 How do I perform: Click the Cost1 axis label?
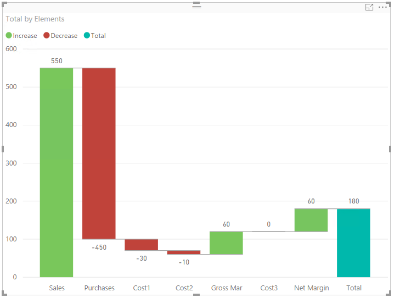pyautogui.click(x=142, y=288)
